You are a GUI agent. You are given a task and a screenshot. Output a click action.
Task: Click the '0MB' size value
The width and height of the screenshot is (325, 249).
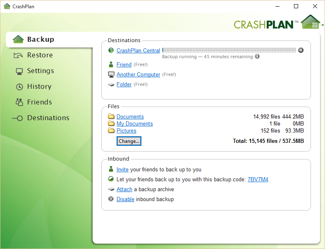point(298,124)
